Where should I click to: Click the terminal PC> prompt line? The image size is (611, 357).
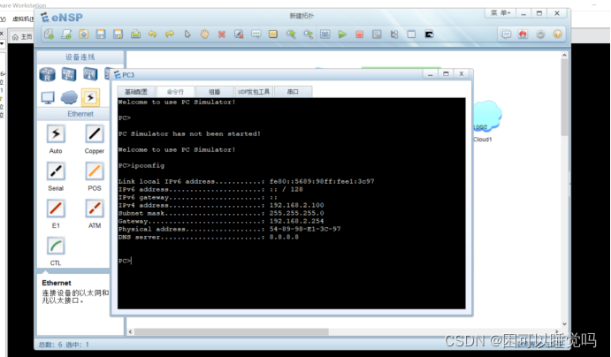coord(125,261)
